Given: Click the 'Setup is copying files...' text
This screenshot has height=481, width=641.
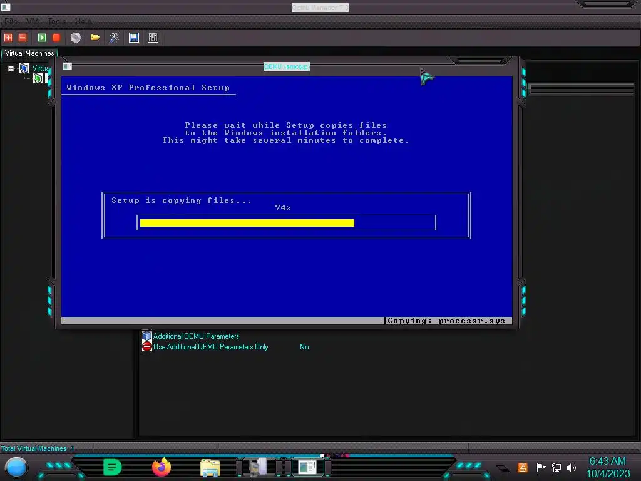Looking at the screenshot, I should pyautogui.click(x=182, y=200).
